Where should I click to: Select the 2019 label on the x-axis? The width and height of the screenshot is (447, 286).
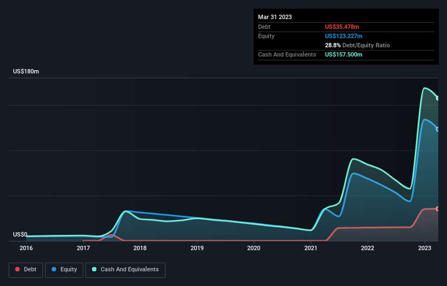tap(197, 248)
